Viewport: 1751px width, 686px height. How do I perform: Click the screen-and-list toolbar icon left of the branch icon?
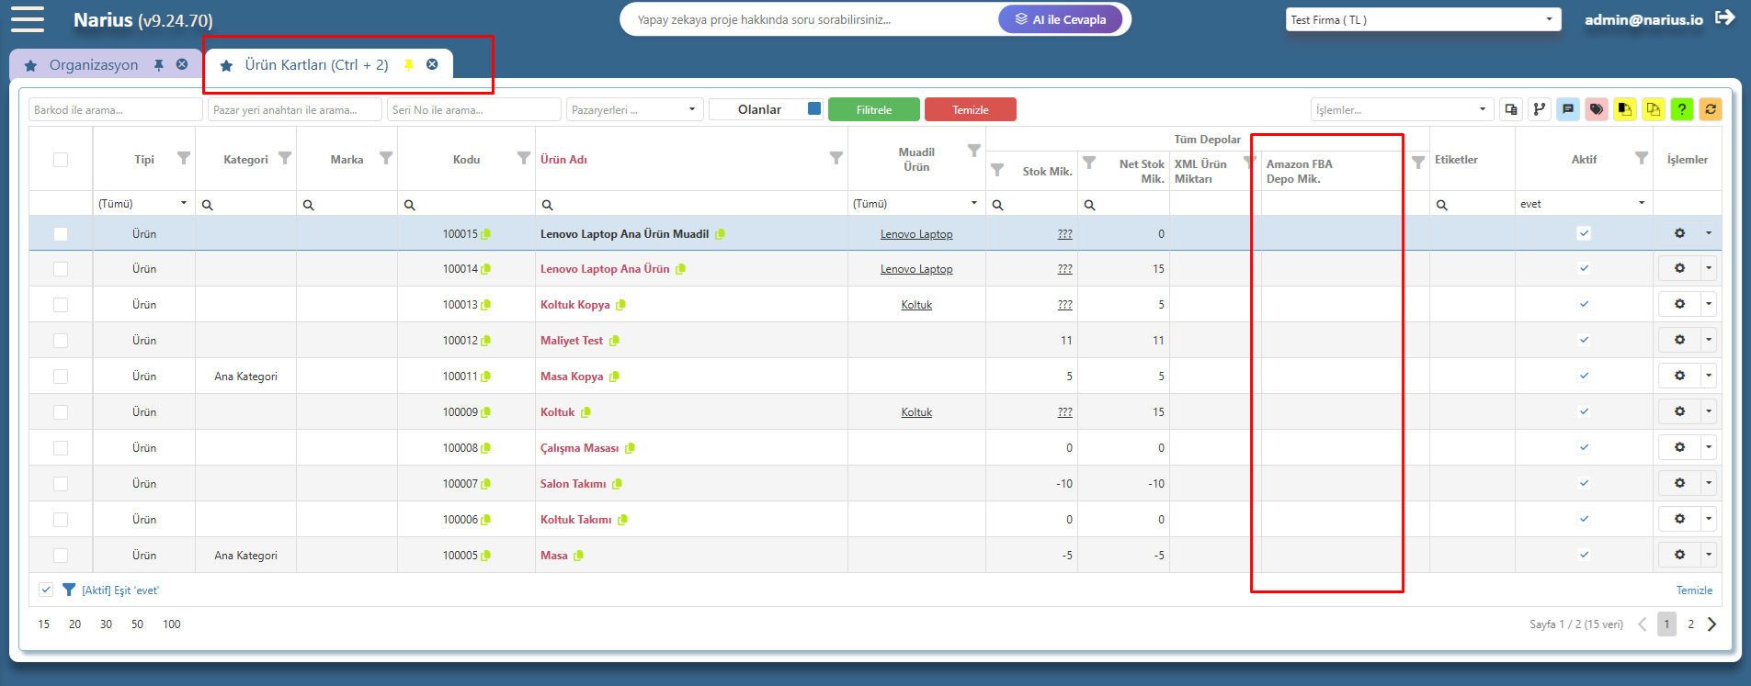pyautogui.click(x=1511, y=109)
